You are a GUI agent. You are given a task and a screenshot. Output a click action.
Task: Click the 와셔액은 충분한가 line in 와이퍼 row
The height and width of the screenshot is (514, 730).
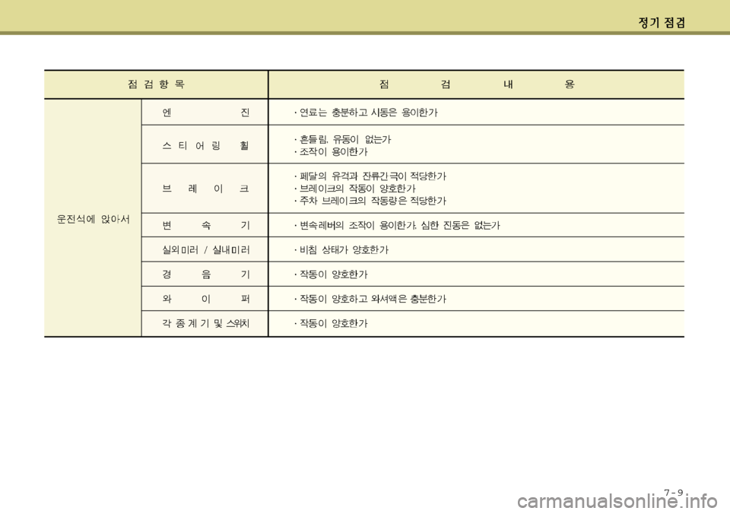pos(370,299)
